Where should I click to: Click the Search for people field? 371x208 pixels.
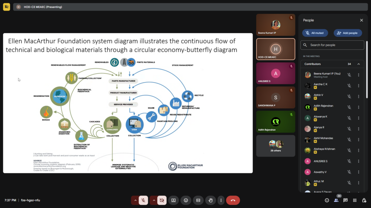tap(332, 45)
